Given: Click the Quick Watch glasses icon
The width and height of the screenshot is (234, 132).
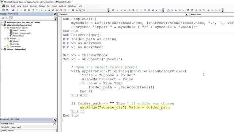Looking at the screenshot, I should (156, 10).
